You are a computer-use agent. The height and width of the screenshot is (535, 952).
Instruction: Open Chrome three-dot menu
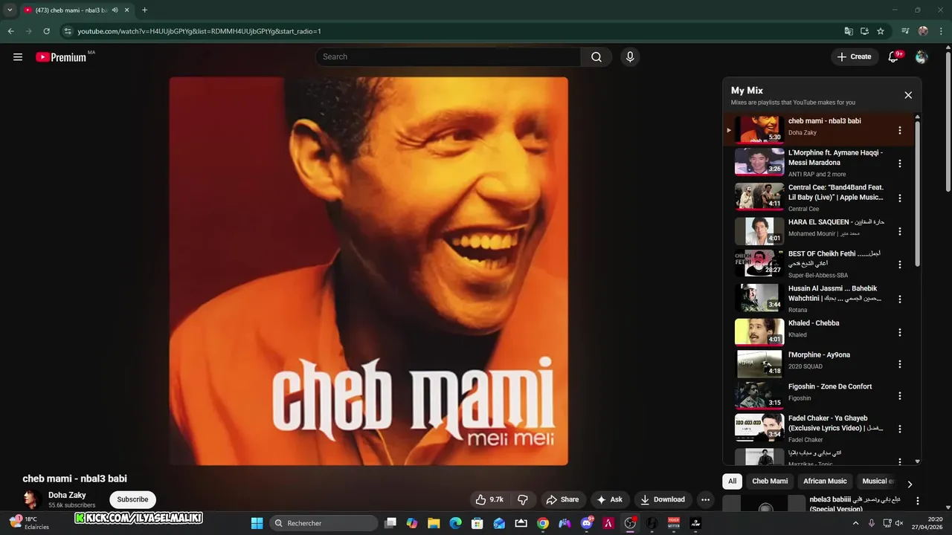(939, 31)
